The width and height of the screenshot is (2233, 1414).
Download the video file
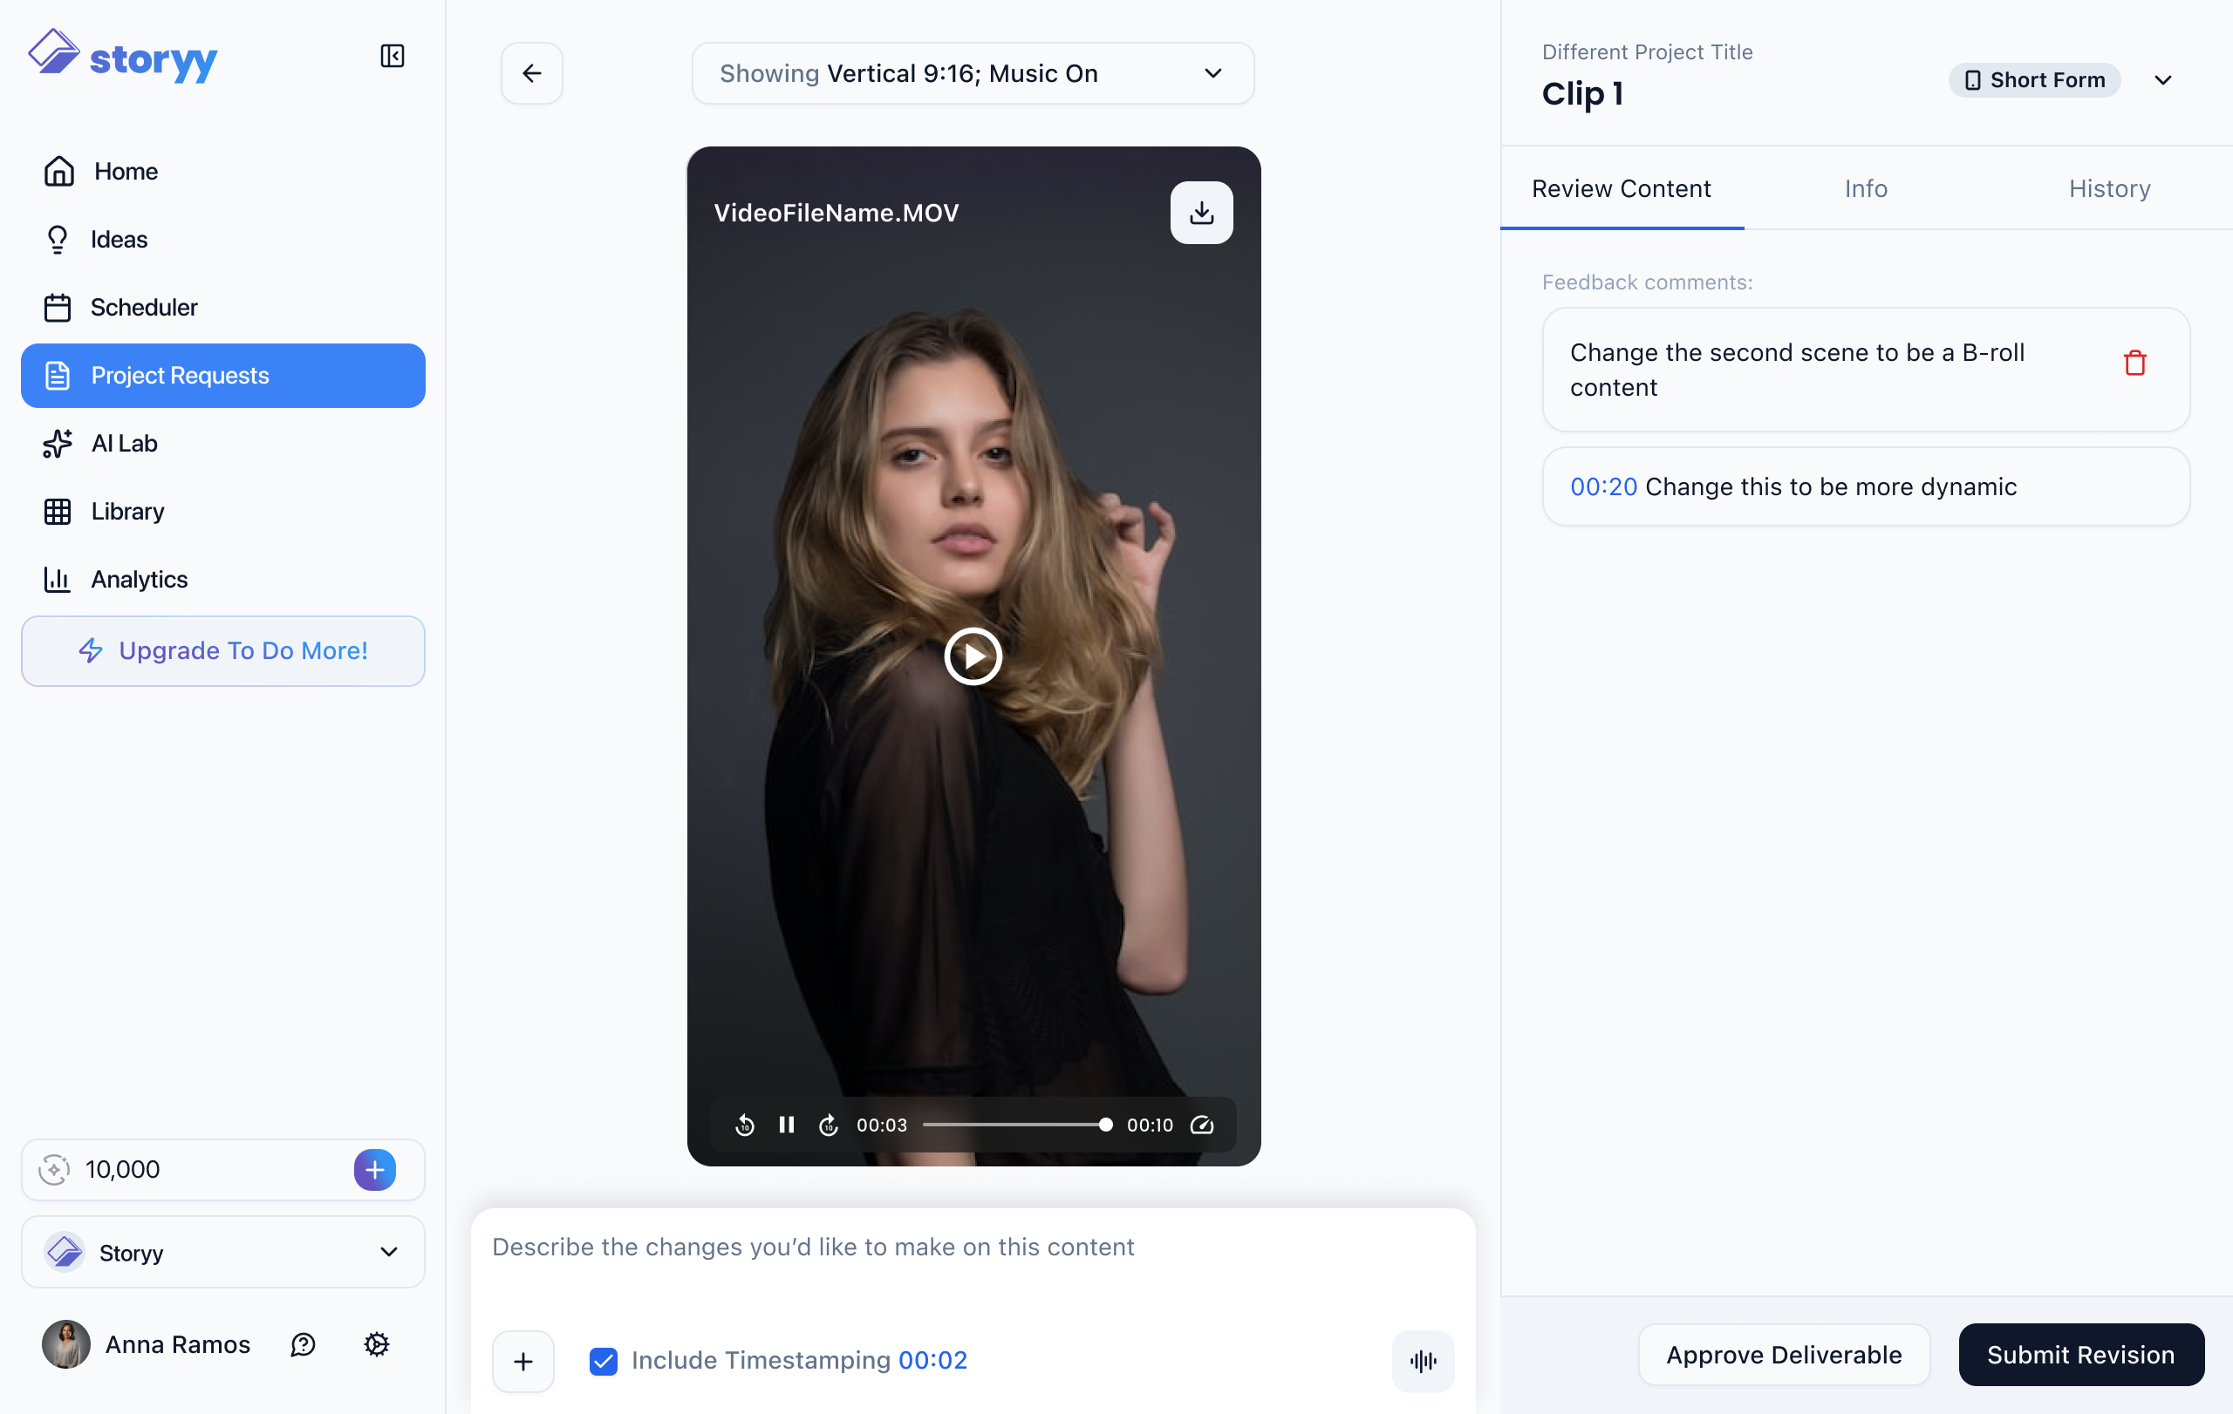click(1201, 212)
